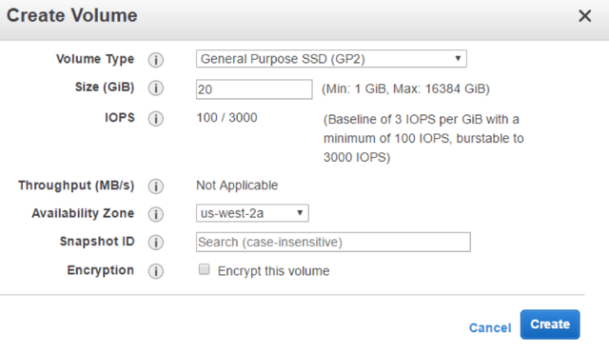Close the Create Volume dialog with X
Image resolution: width=609 pixels, height=353 pixels.
(x=584, y=16)
